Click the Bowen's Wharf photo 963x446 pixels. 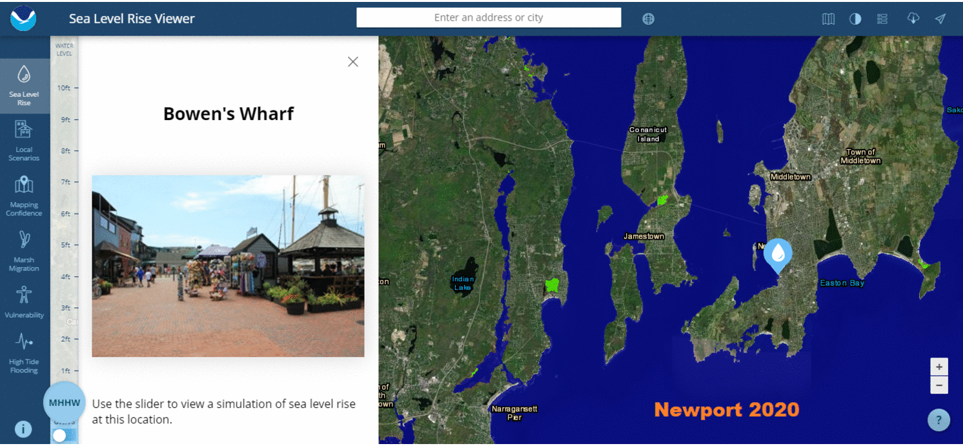[228, 266]
